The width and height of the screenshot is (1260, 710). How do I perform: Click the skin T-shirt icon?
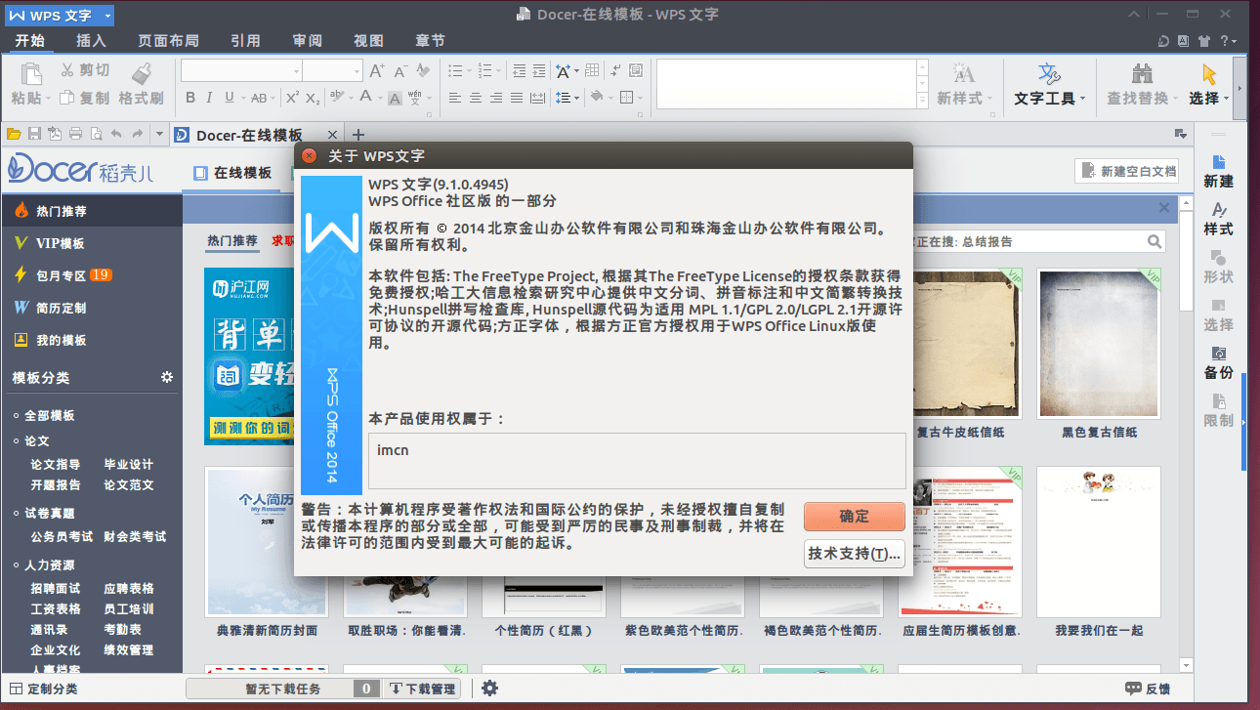pos(1203,41)
